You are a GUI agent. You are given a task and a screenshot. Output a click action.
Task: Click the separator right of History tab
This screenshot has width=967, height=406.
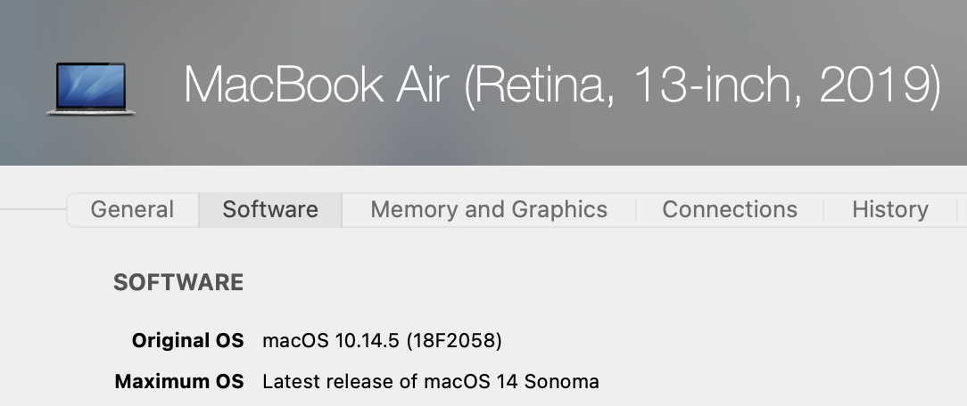click(x=956, y=210)
